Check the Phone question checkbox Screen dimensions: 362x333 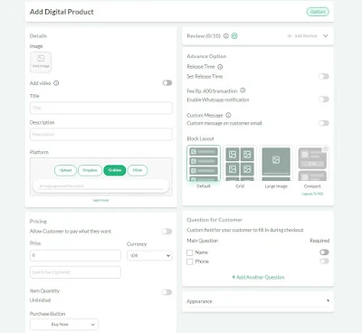tap(190, 262)
